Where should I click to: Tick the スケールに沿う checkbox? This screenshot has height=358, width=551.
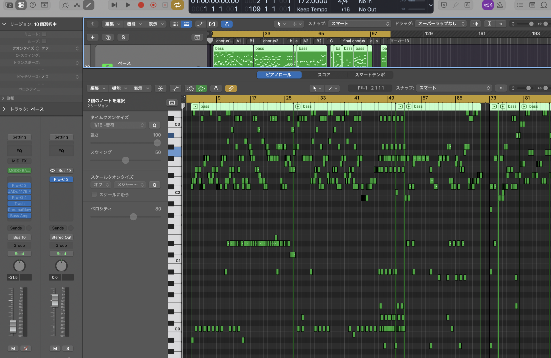tap(94, 194)
